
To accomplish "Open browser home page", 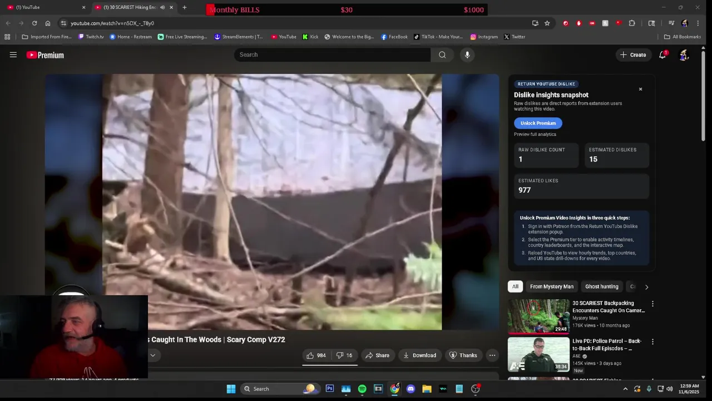I will (x=48, y=23).
